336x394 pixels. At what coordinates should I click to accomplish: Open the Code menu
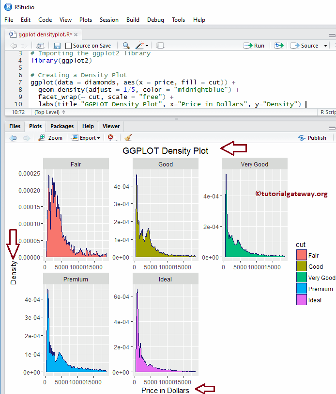tap(45, 20)
